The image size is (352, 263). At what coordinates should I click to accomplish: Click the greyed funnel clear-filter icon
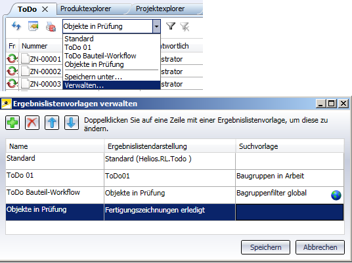tap(185, 27)
